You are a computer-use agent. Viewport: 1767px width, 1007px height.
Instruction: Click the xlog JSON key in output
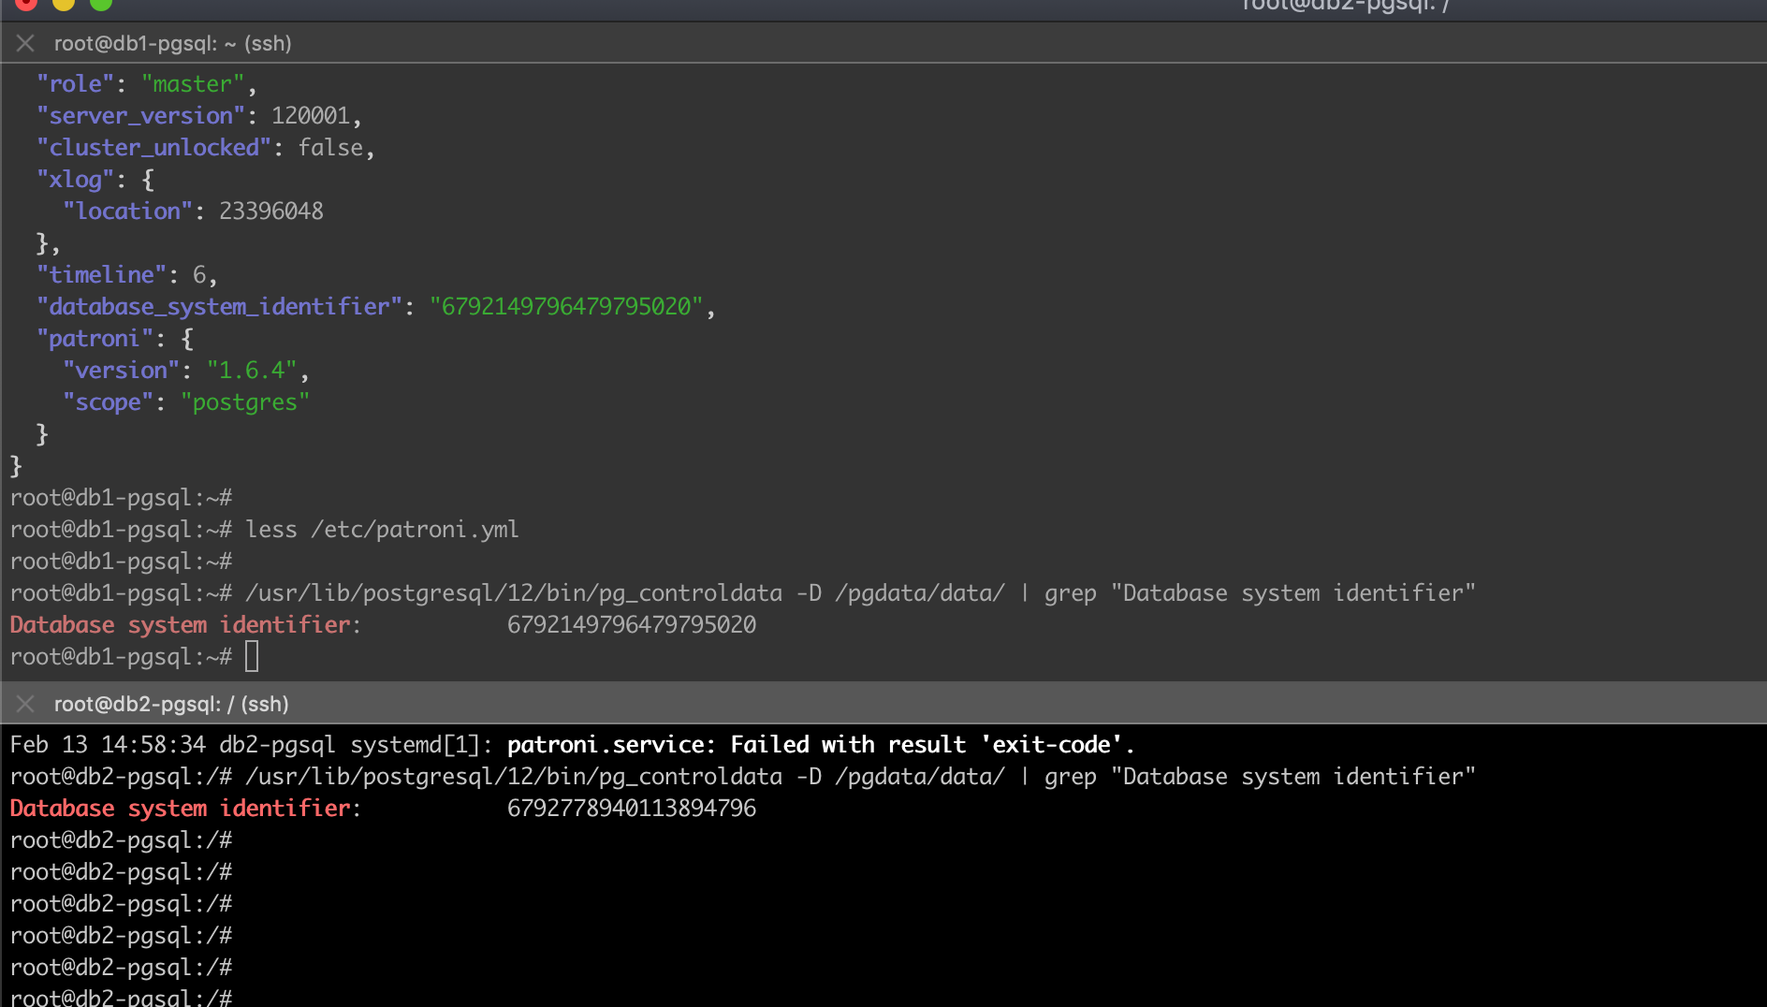tap(75, 179)
